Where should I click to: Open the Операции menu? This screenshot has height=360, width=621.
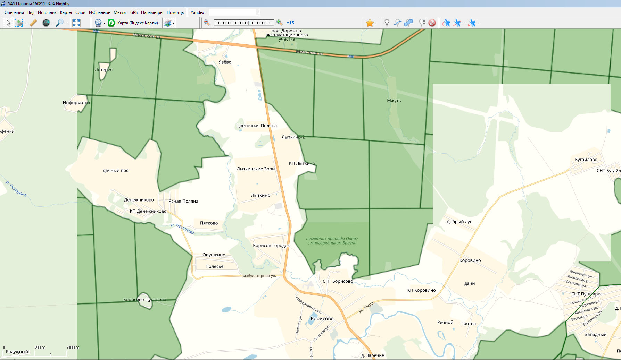[14, 12]
